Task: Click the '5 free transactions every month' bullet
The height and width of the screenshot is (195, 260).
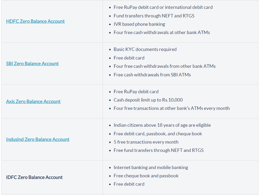Action: [146, 142]
